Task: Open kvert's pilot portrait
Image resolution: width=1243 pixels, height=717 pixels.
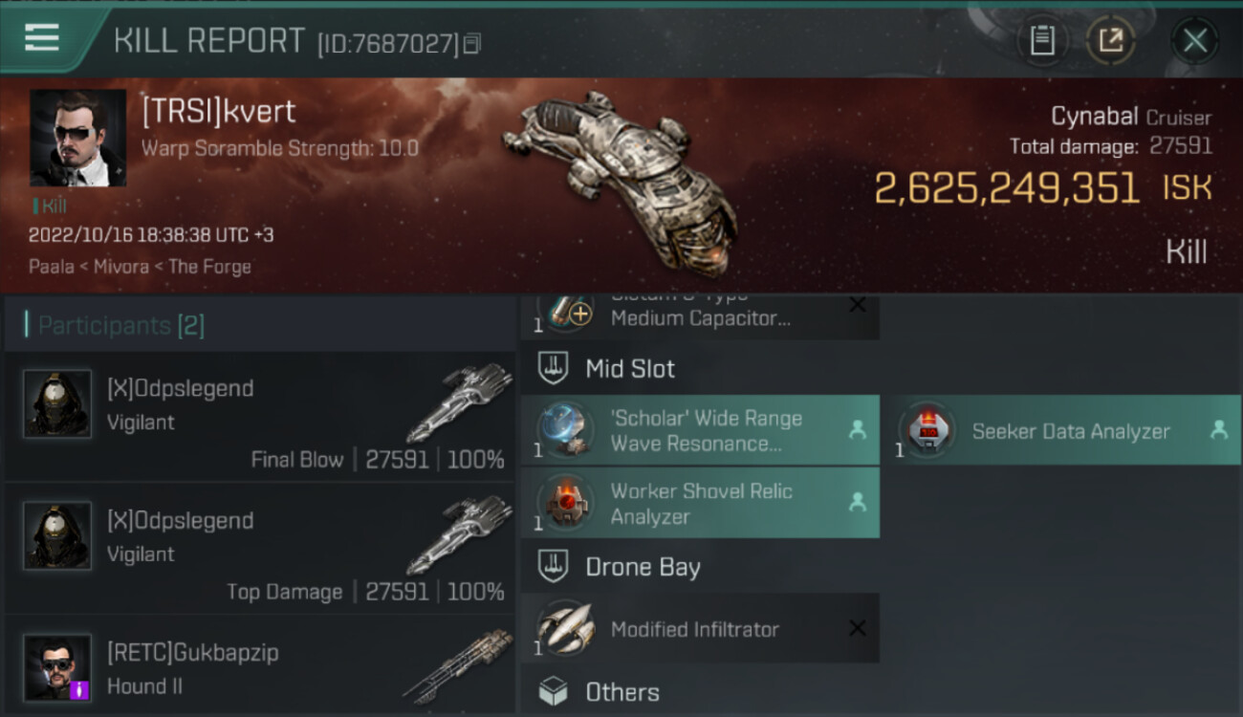Action: click(x=78, y=138)
